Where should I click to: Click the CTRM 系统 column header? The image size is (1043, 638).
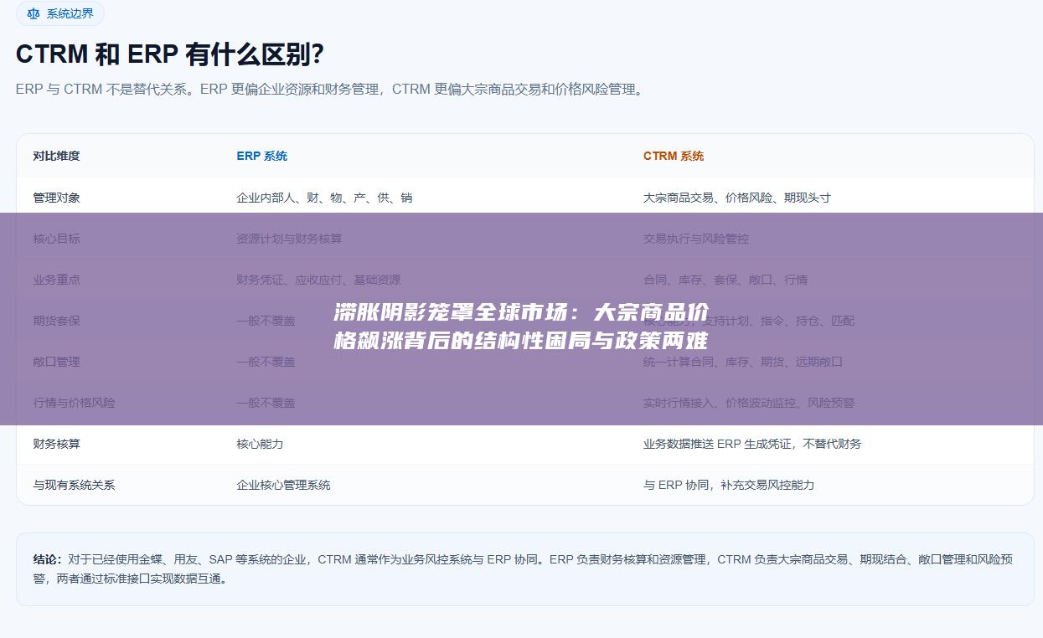pos(674,156)
